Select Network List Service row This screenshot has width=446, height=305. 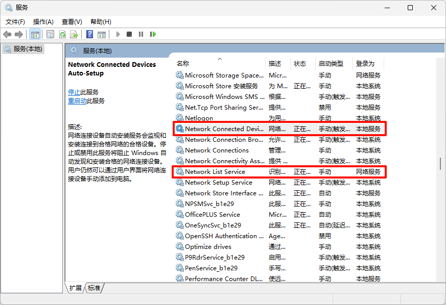279,171
